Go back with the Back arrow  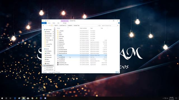point(43,26)
